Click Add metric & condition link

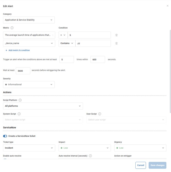click(18, 50)
